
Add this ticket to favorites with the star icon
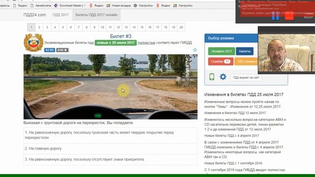tap(195, 50)
